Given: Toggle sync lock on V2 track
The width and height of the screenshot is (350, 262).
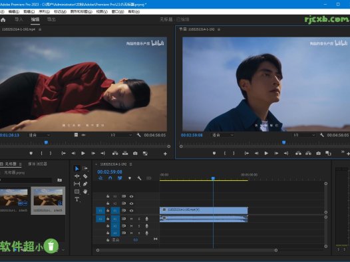Looking at the screenshot, I should pos(124,203).
